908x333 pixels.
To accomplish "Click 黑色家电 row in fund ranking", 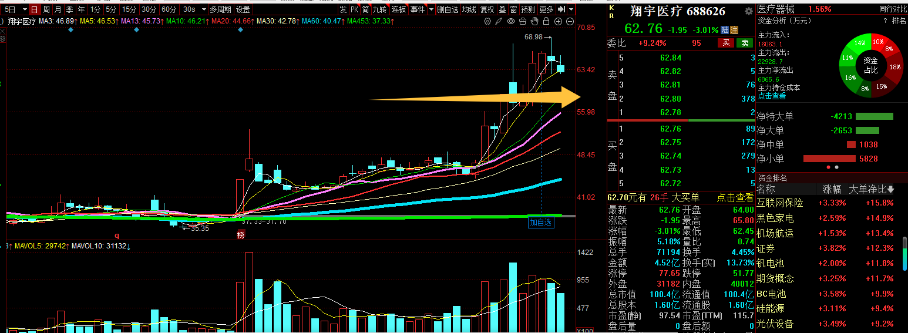I will (829, 218).
